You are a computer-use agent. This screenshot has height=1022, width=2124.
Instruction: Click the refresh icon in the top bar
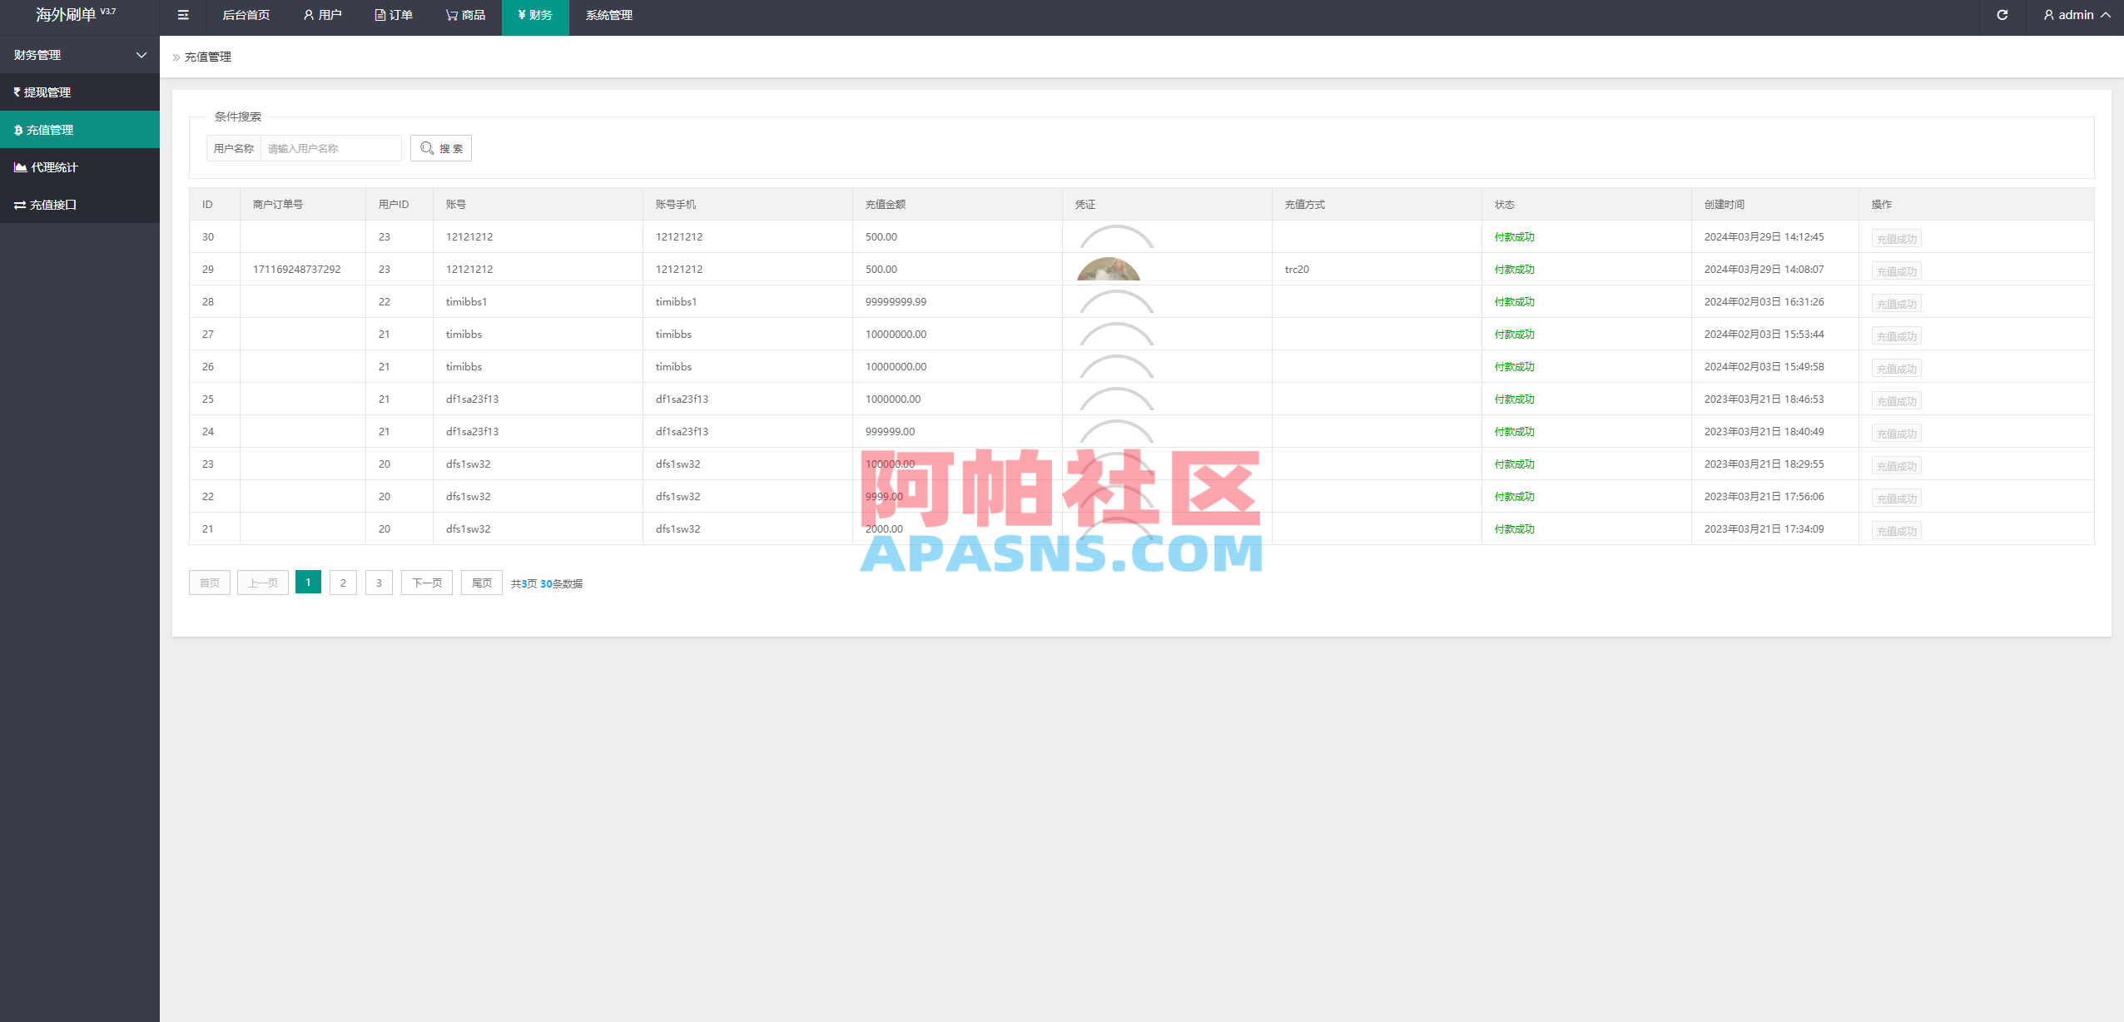point(2002,15)
